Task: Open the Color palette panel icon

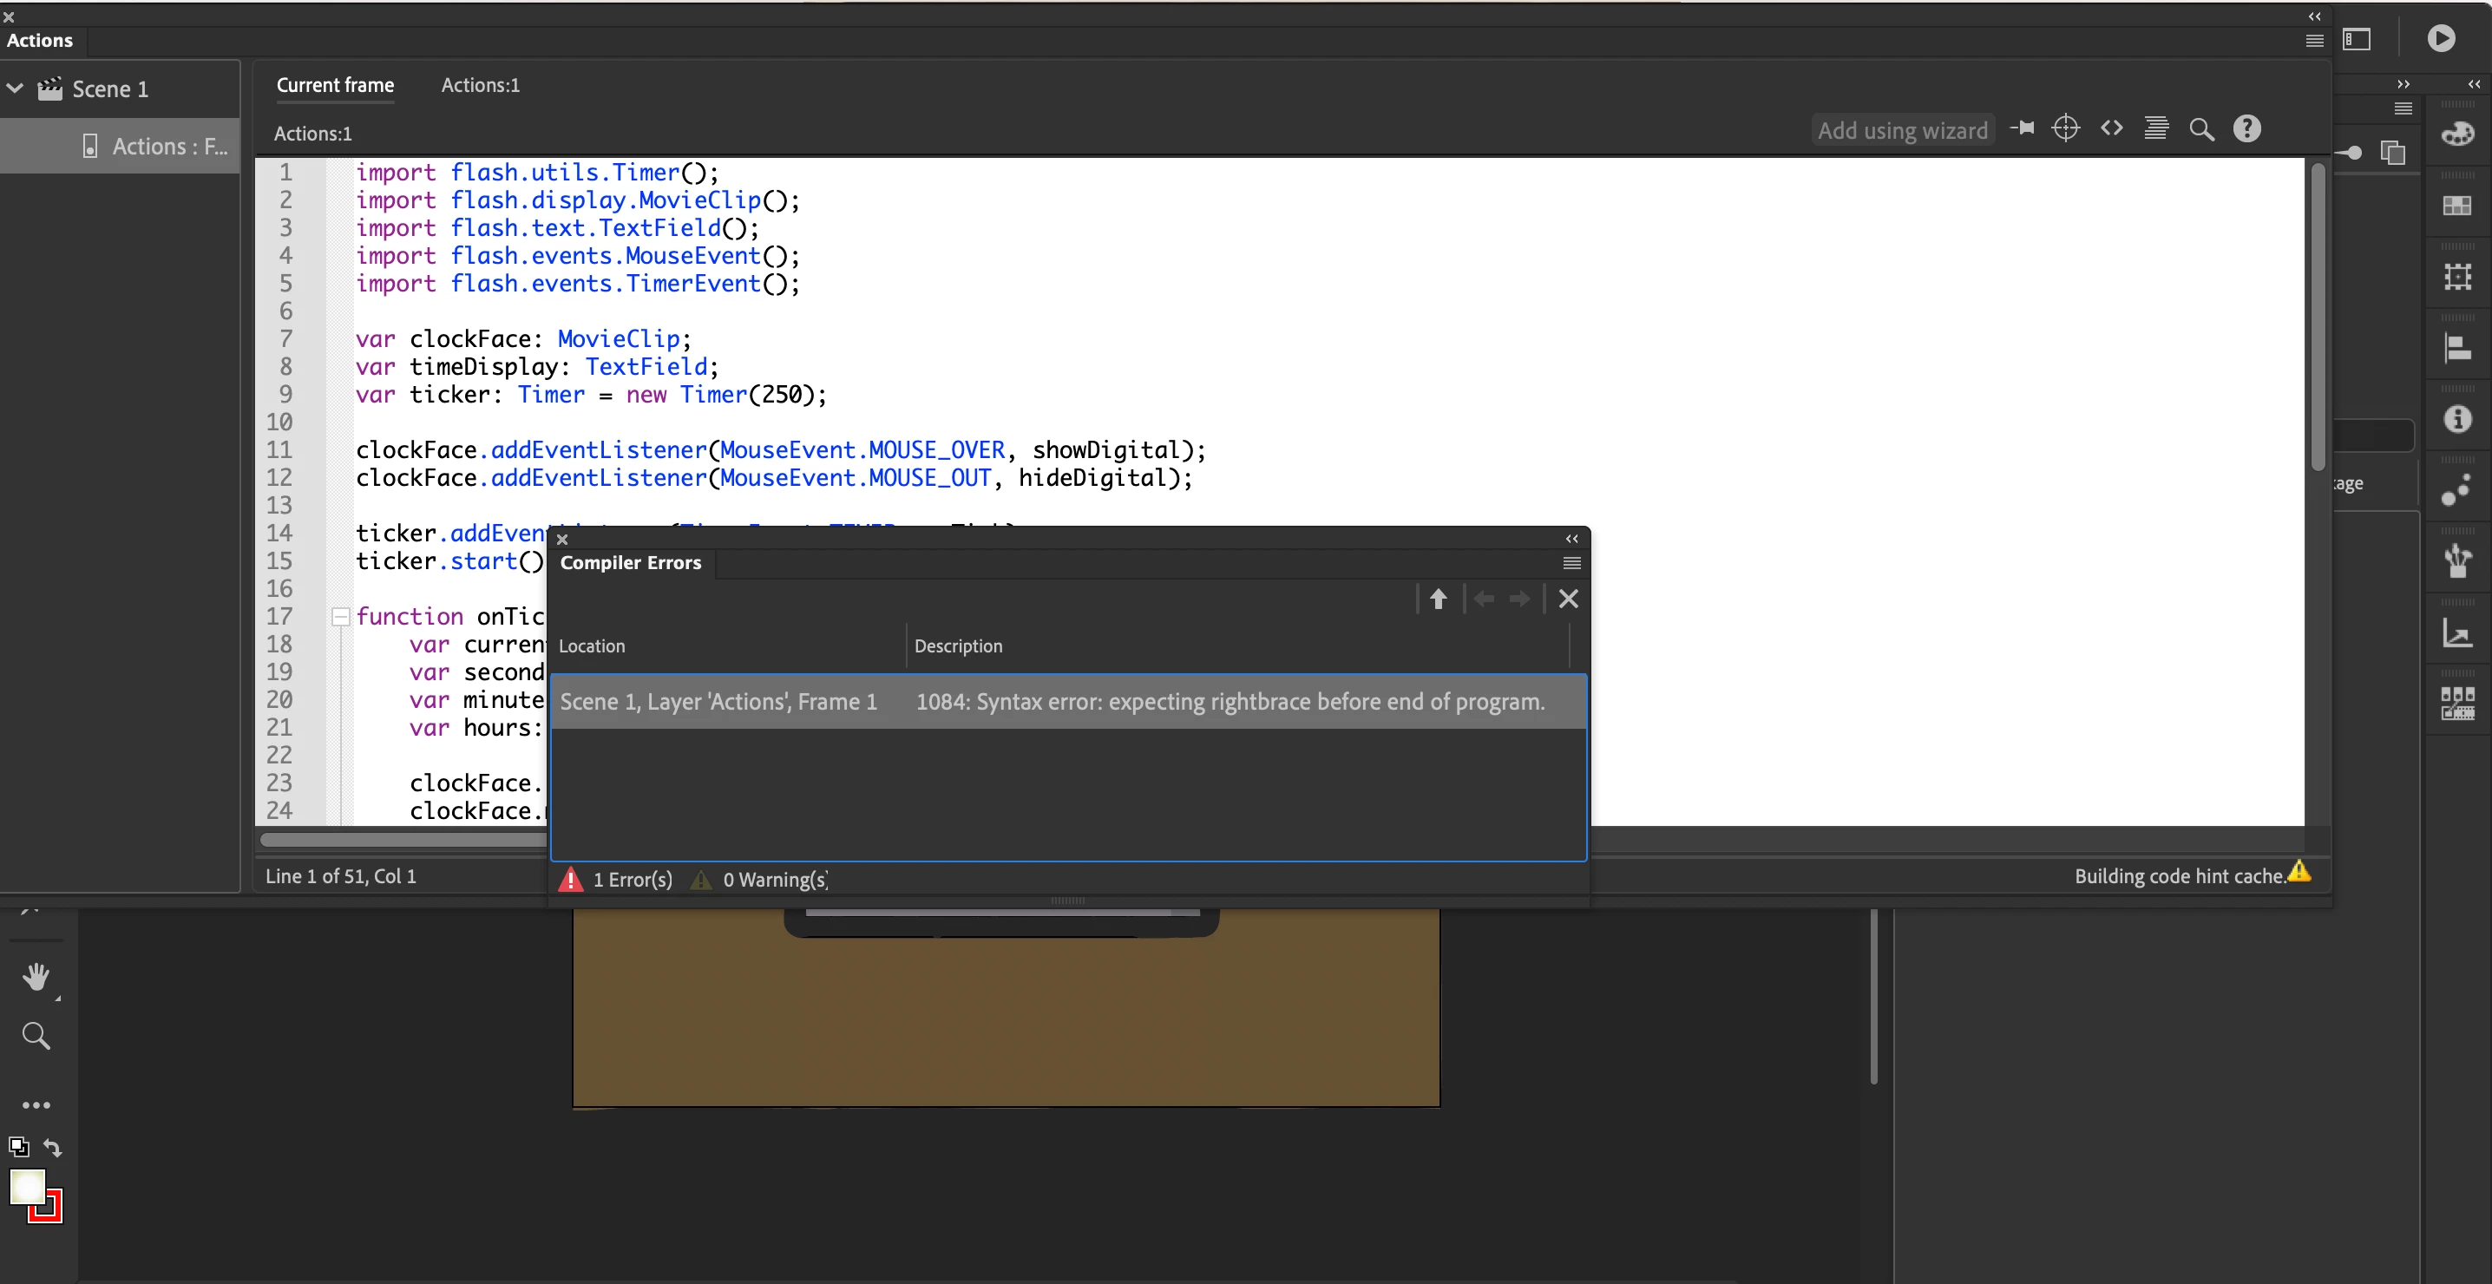Action: 2457,134
